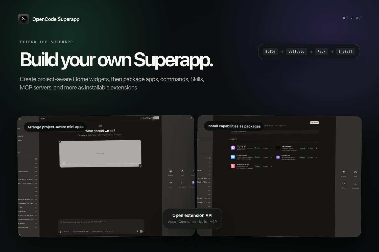379x252 pixels.
Task: Click the OpenCode Superapp terminal logo
Action: pos(23,19)
